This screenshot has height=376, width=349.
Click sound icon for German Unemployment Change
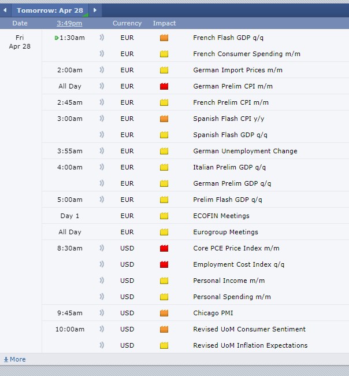coord(102,151)
